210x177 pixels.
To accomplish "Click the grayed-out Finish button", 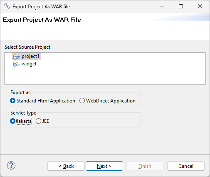I will tap(145, 166).
